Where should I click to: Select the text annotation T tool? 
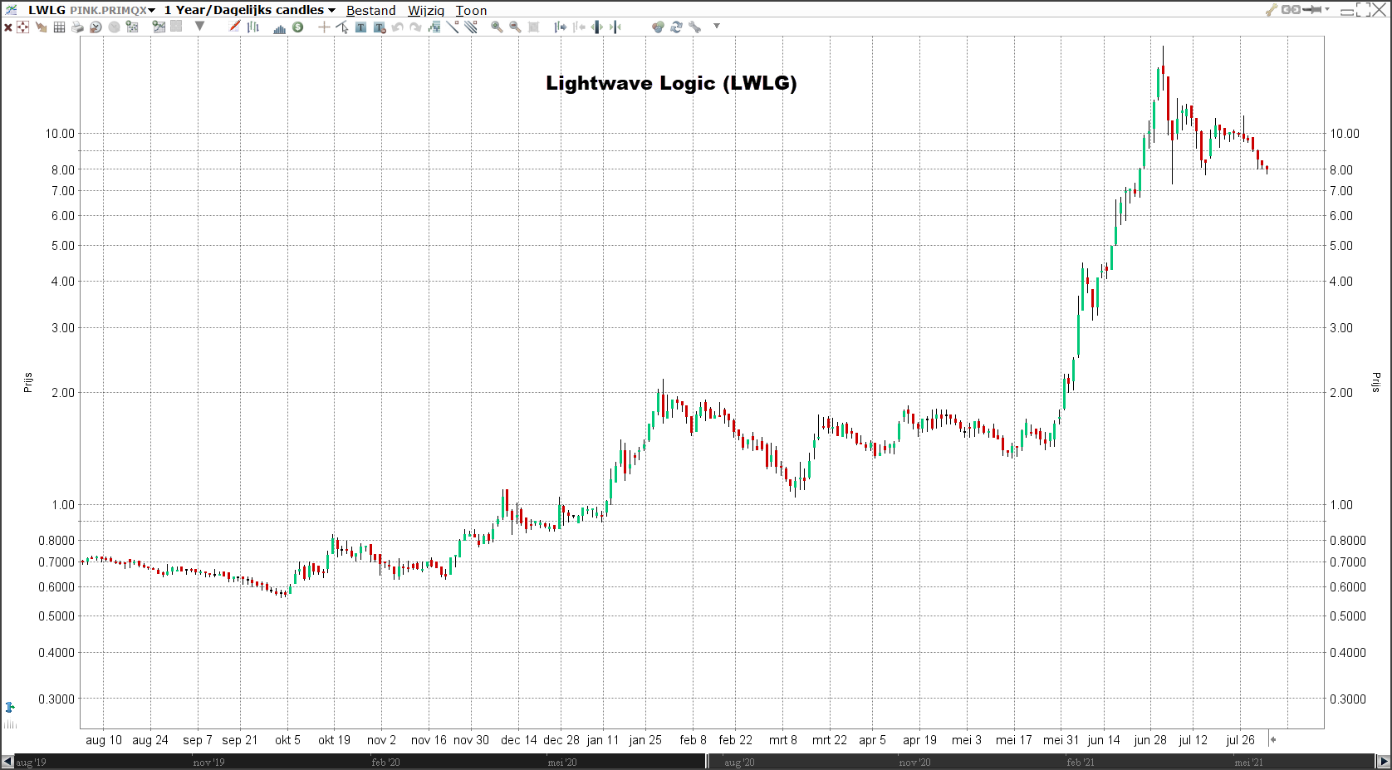point(360,27)
